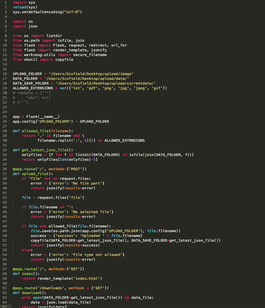
Task: Click 'jsonify(results=success)' return
Action: pyautogui.click(x=73, y=245)
